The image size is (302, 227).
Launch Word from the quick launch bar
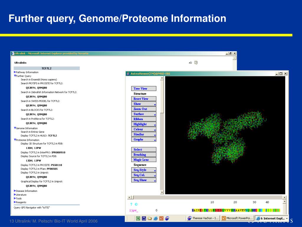point(144,218)
